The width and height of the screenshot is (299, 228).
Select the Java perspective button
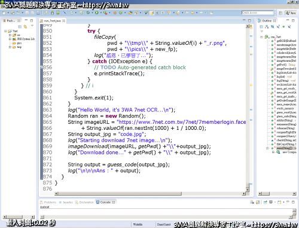pos(291,13)
